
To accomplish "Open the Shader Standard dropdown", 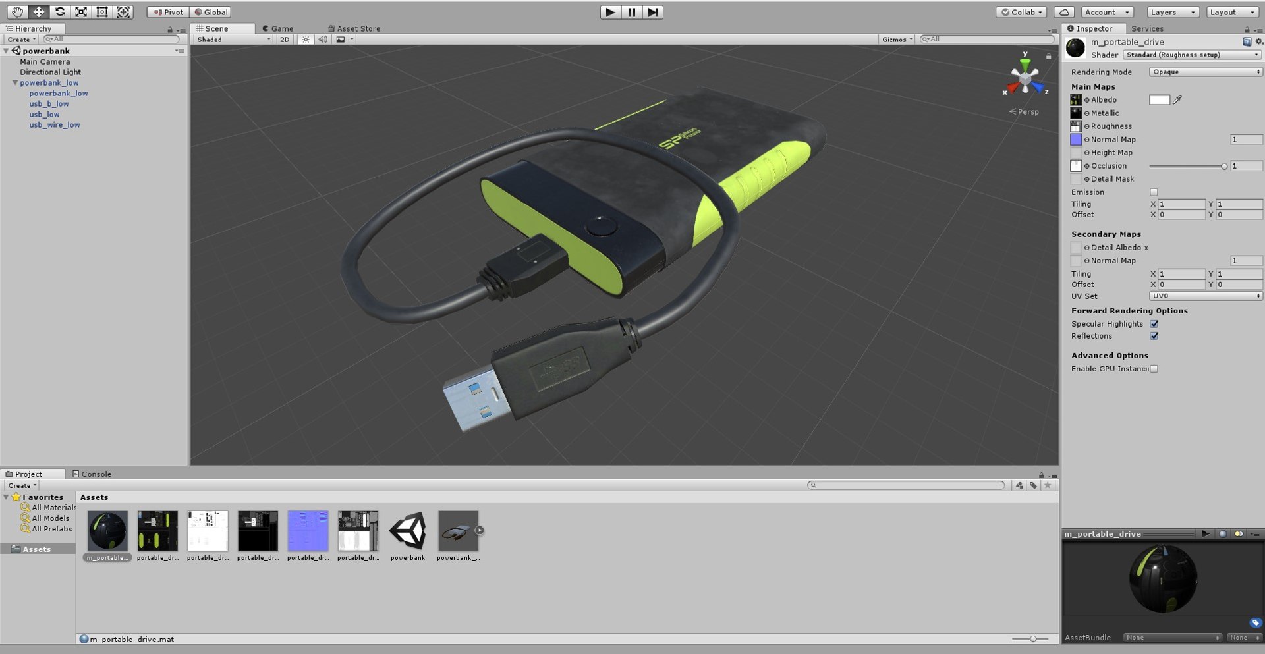I will [1193, 55].
